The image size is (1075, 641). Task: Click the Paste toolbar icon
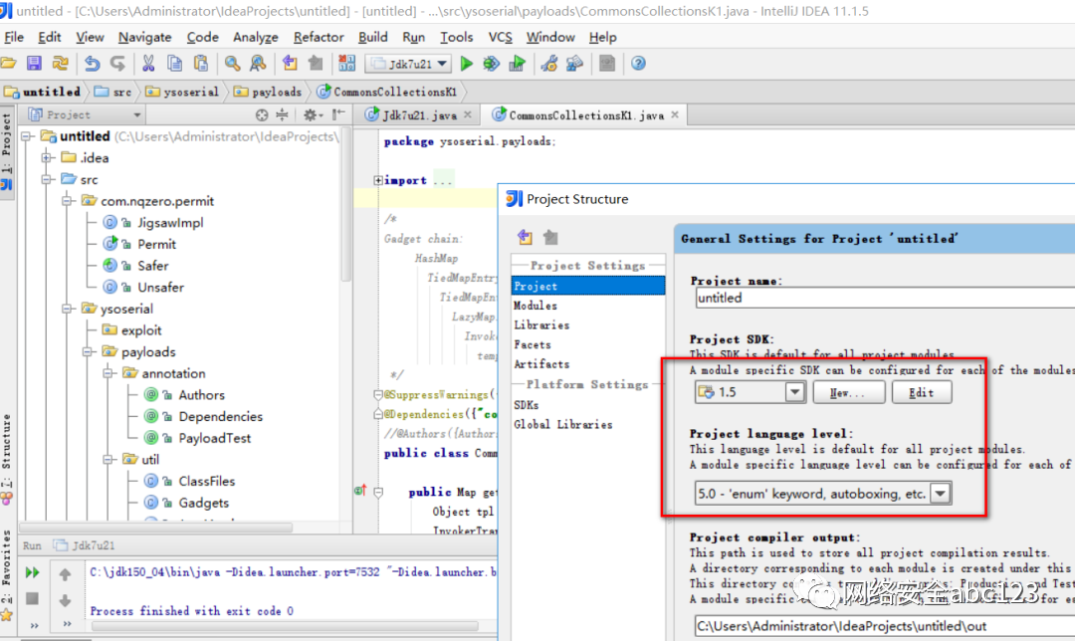(201, 64)
